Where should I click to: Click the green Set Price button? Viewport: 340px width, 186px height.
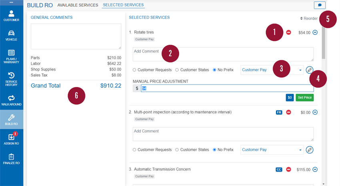(305, 97)
